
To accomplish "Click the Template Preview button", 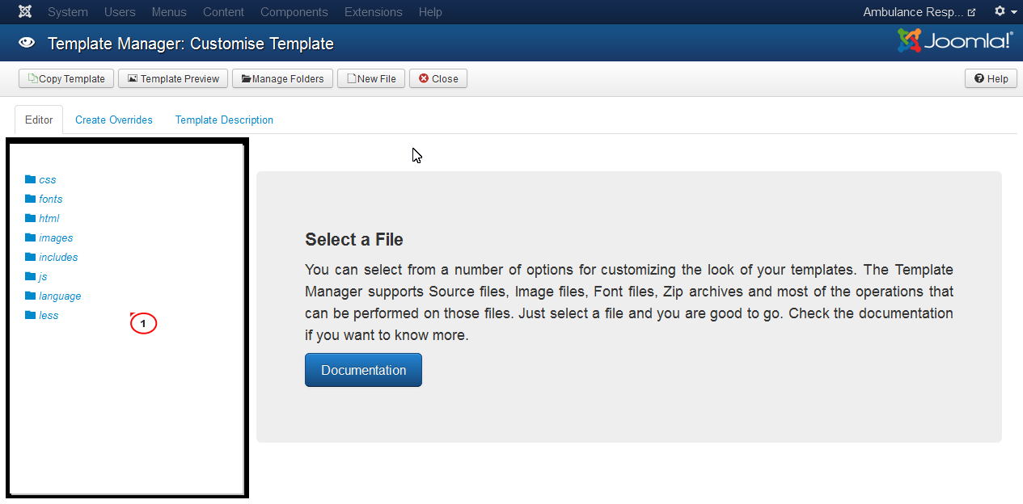I will (173, 78).
